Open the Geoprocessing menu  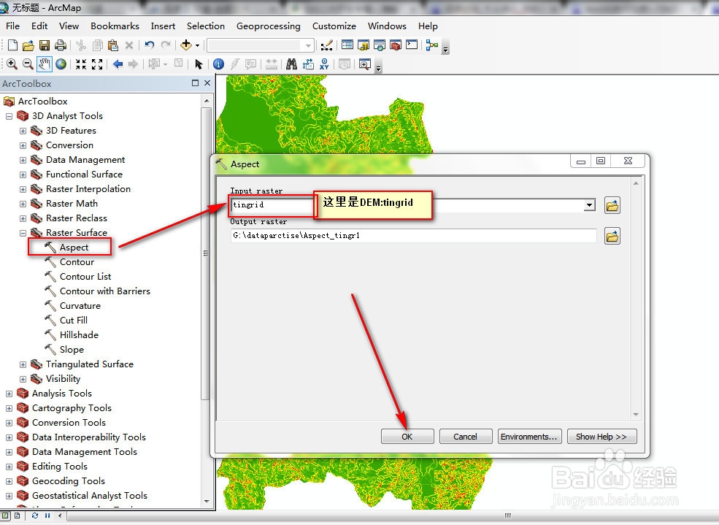coord(268,26)
